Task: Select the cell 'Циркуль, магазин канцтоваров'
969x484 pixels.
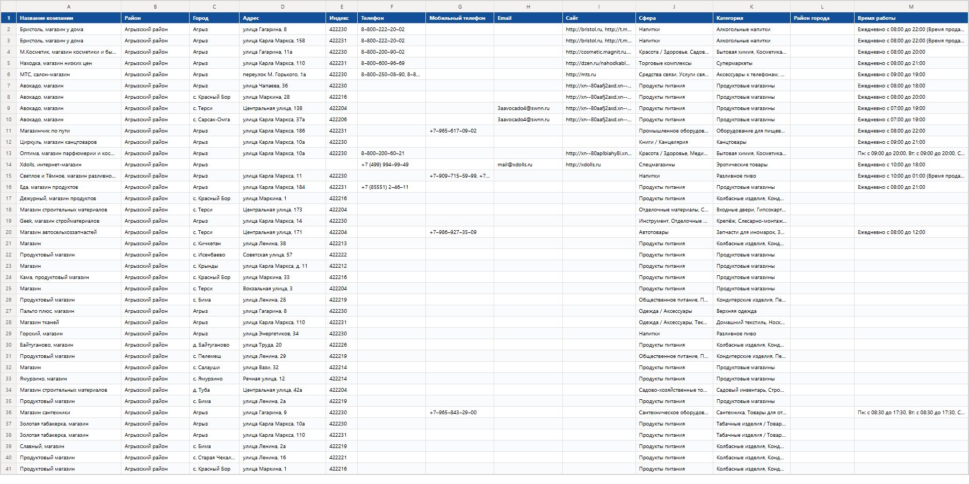Action: click(x=69, y=142)
